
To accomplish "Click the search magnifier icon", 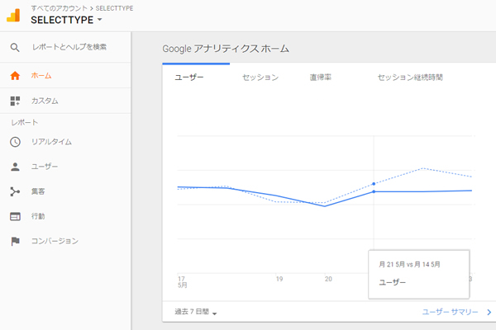I will pyautogui.click(x=15, y=47).
